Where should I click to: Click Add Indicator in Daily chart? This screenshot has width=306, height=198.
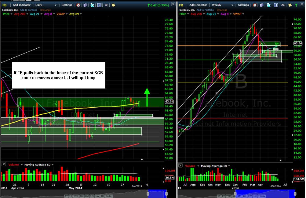click(22, 5)
